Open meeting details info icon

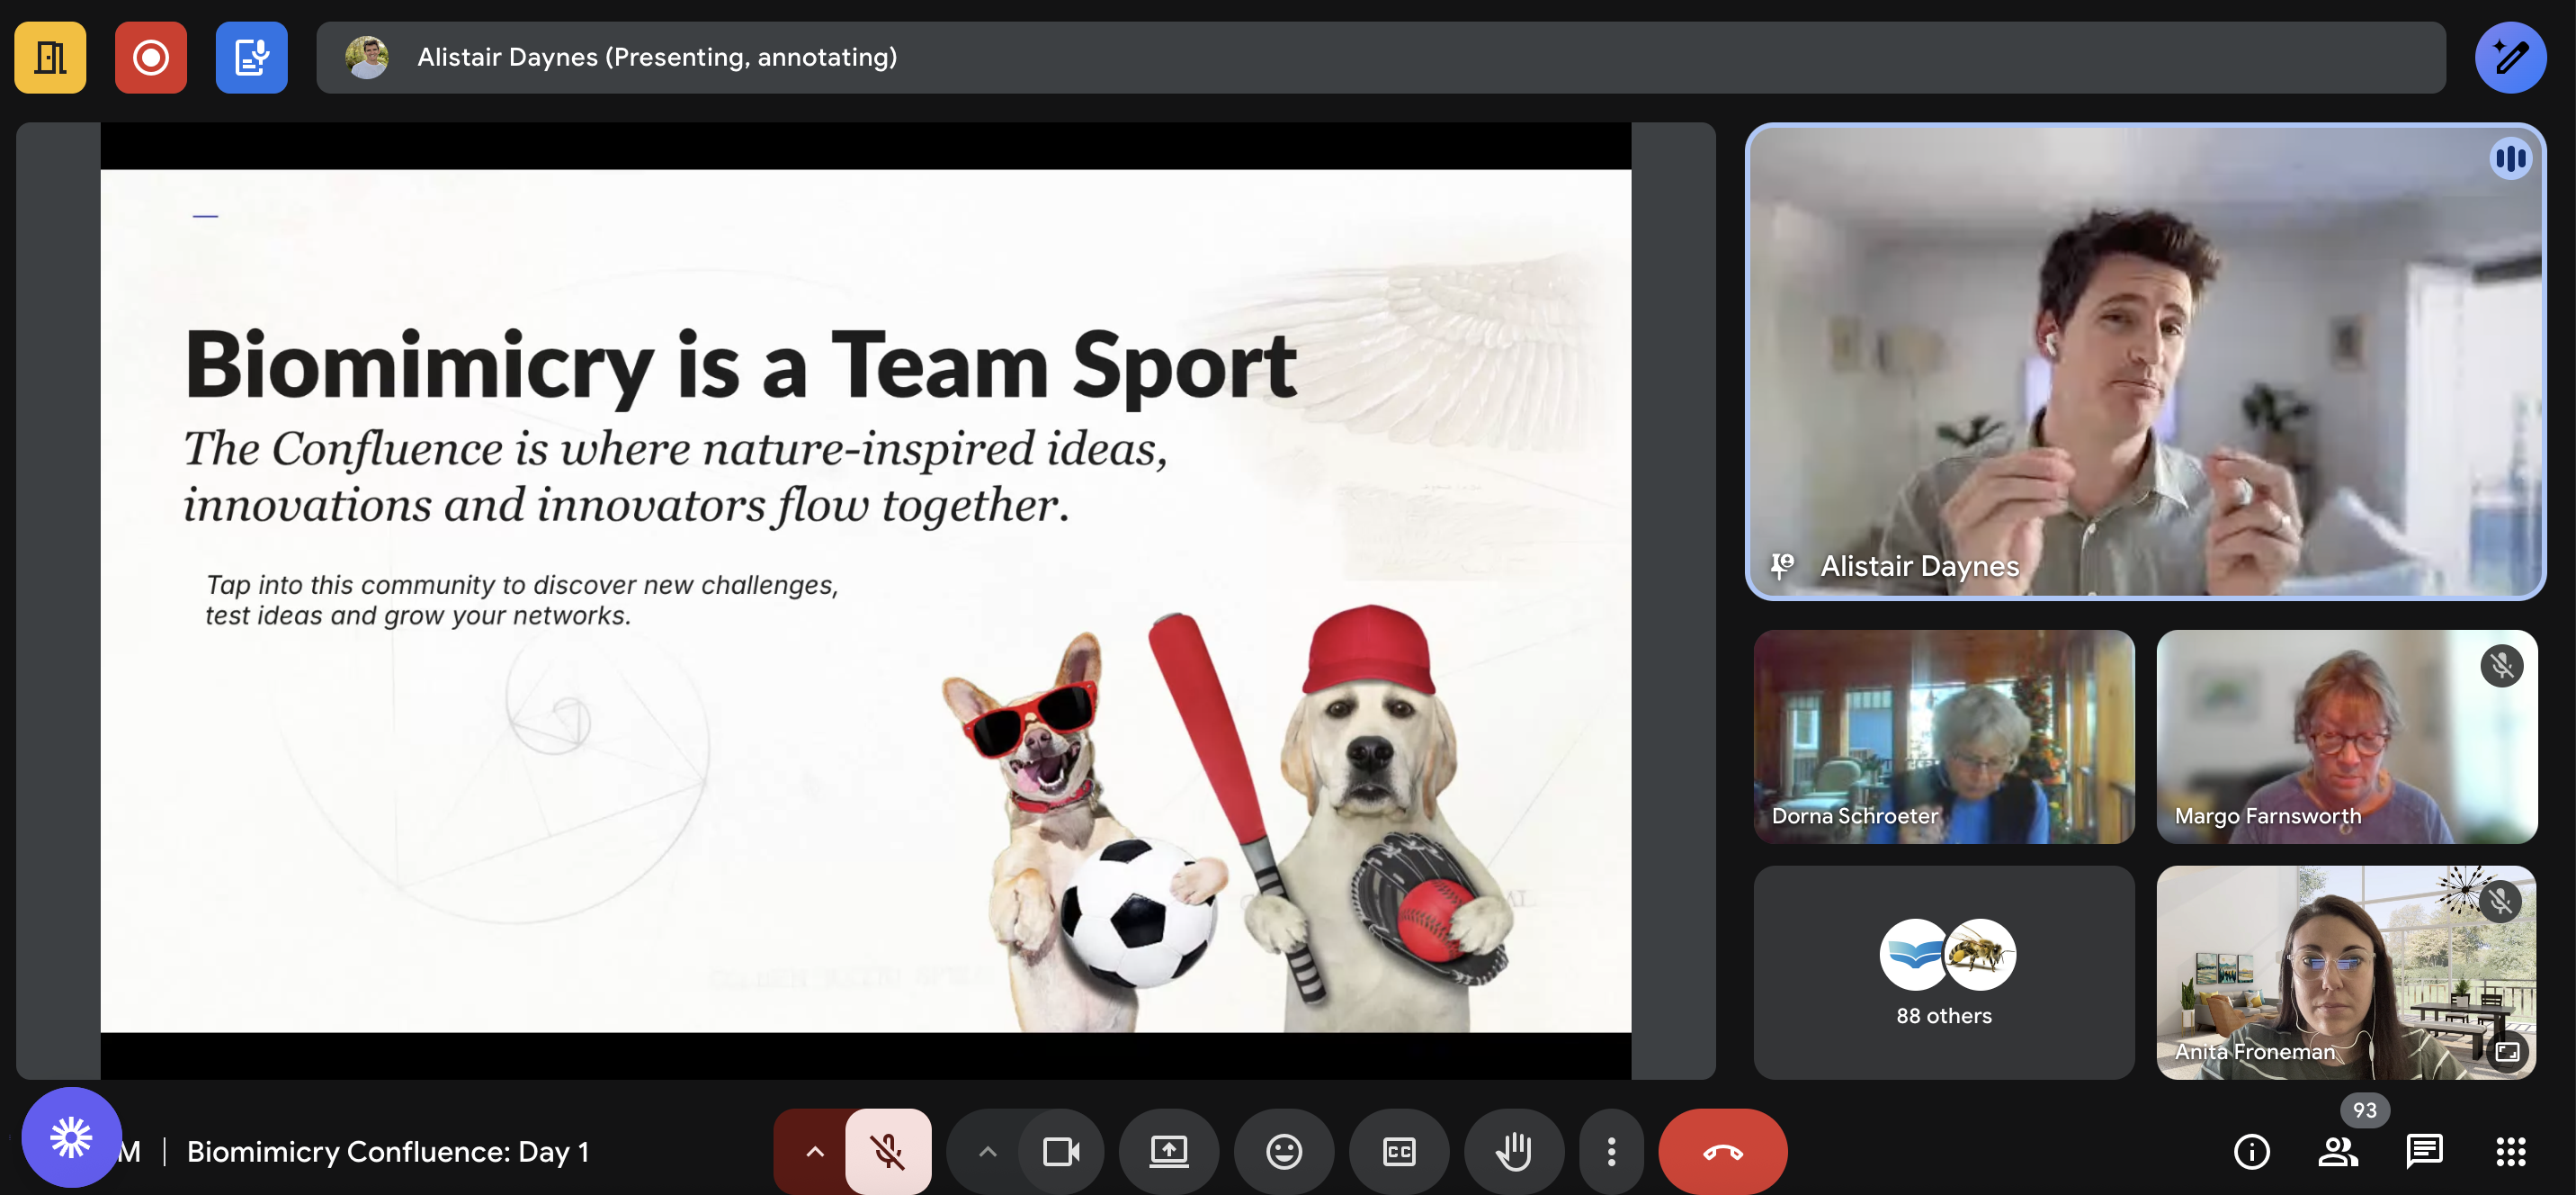[2251, 1151]
